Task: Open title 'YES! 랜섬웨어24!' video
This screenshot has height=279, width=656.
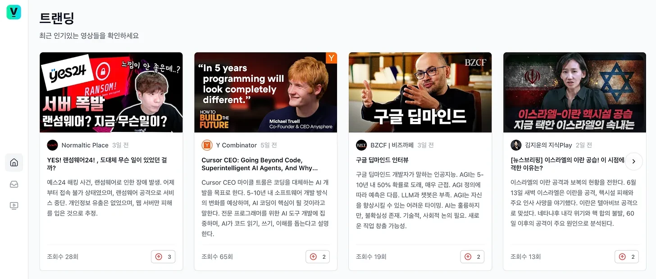Action: point(107,164)
